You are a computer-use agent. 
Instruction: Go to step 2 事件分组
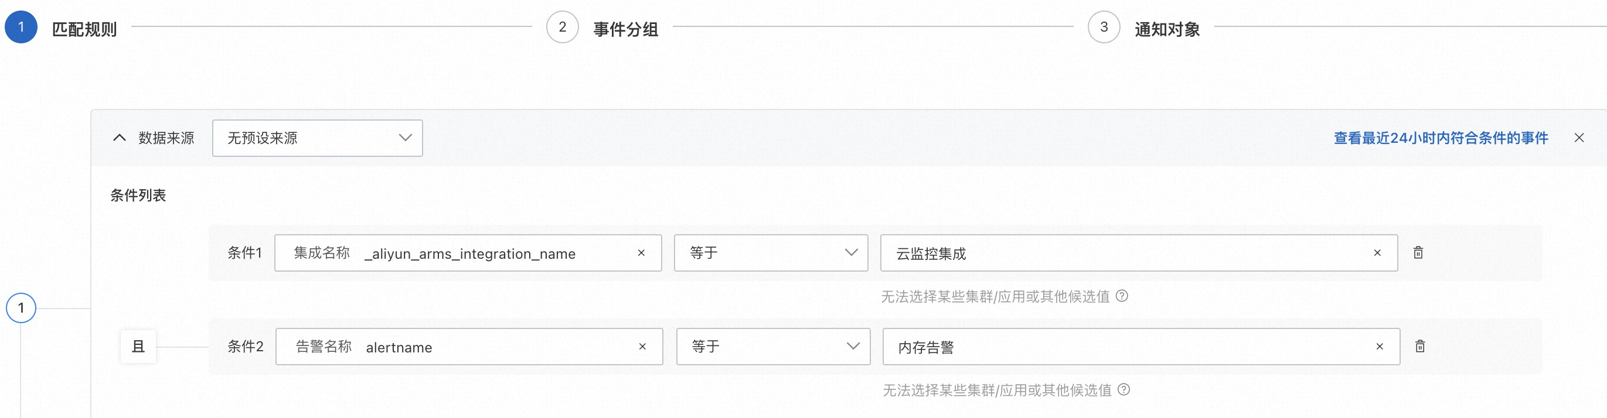pos(562,28)
